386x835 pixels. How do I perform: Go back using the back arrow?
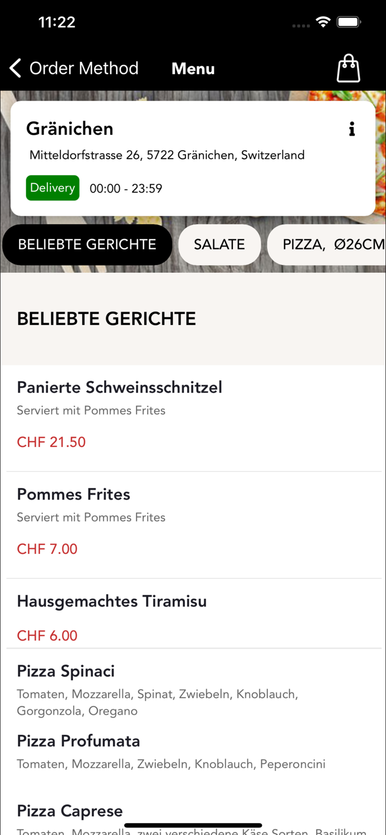14,68
